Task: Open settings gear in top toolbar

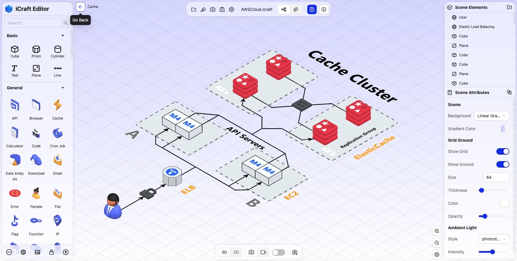Action: pos(231,9)
